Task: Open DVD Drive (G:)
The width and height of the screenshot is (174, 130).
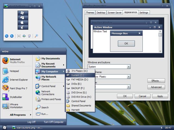Action: pos(80,93)
